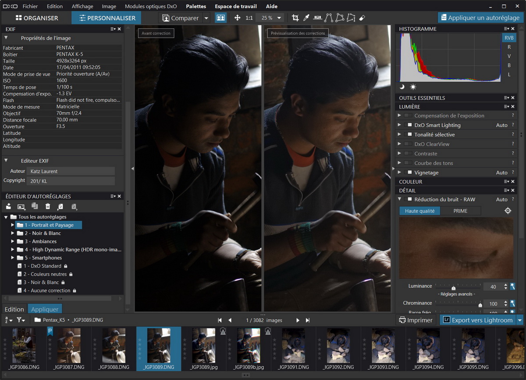The image size is (526, 380).
Task: Close the EXIF palette
Action: (119, 29)
